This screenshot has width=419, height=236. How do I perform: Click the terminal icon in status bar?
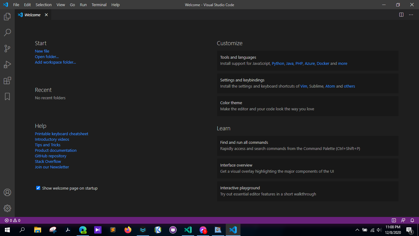point(394,220)
